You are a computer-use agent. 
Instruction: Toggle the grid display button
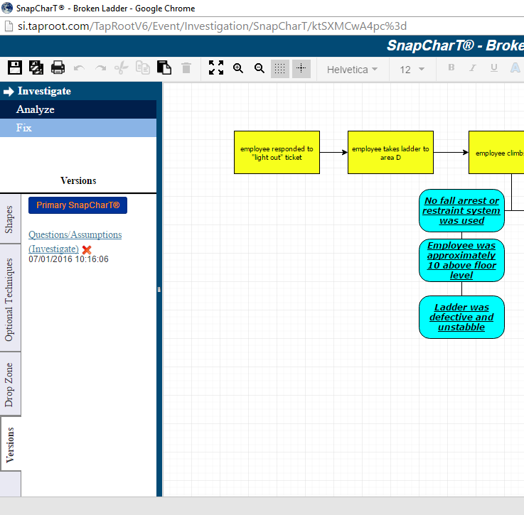[x=280, y=68]
